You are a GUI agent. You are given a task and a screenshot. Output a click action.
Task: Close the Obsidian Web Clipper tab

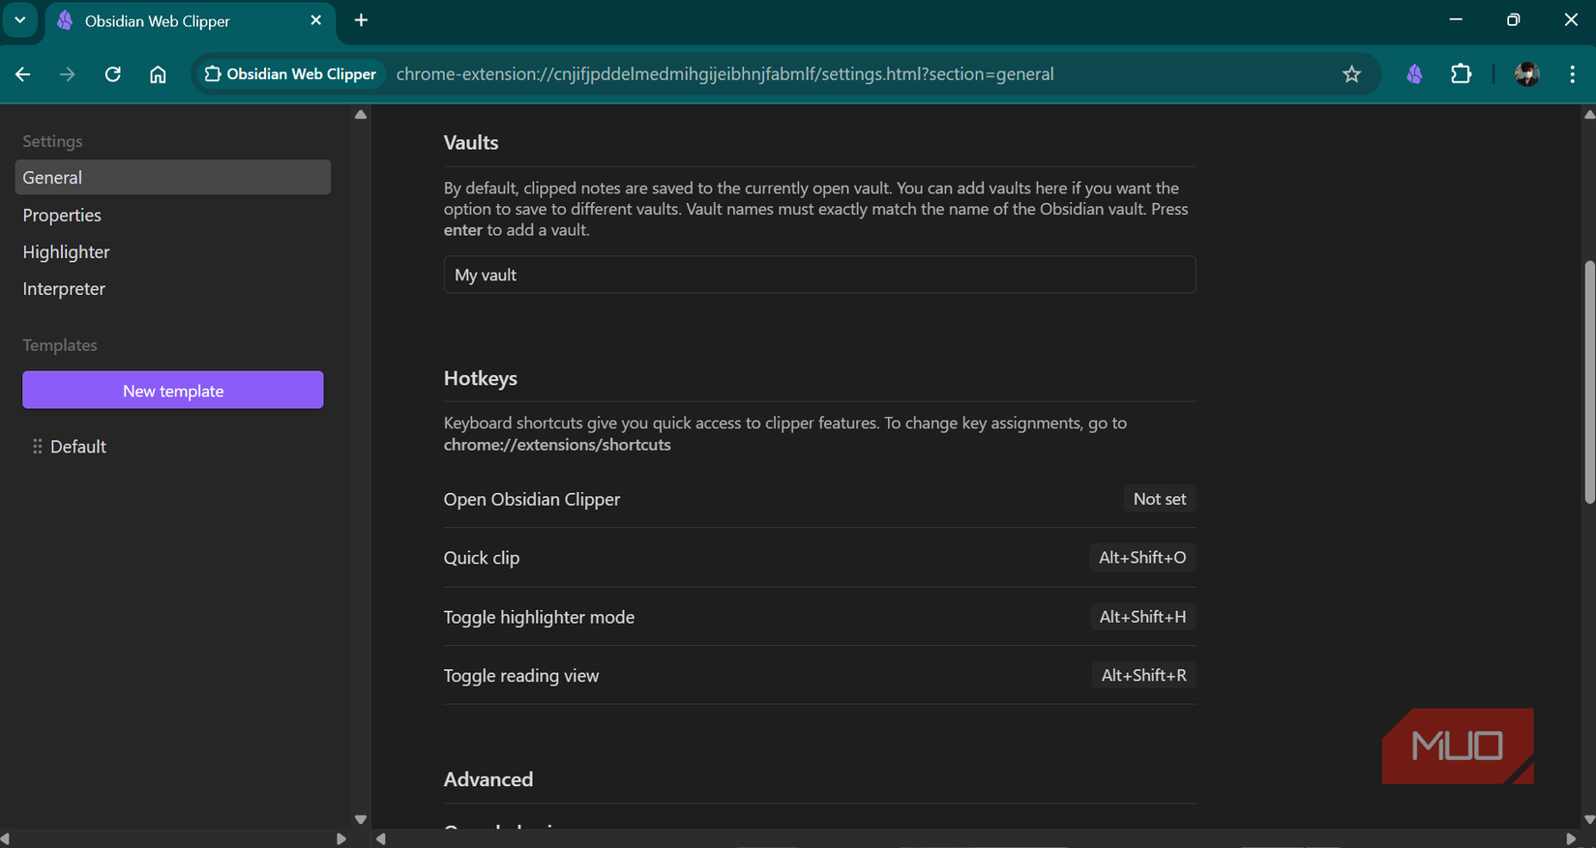click(x=315, y=20)
